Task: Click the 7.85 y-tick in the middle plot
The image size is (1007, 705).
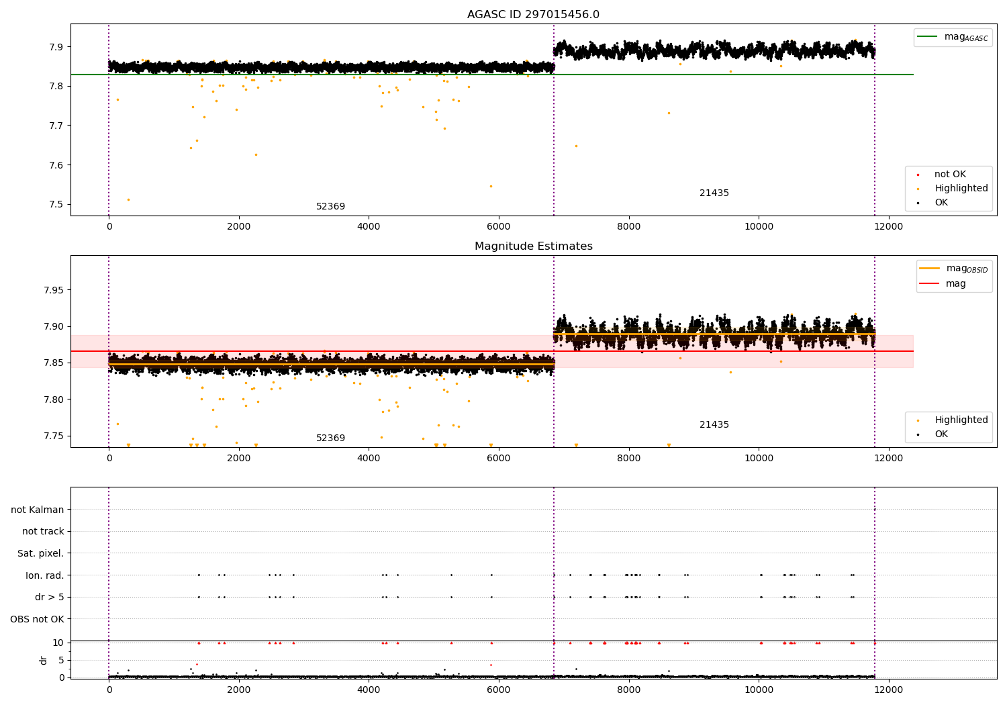Action: tap(54, 363)
